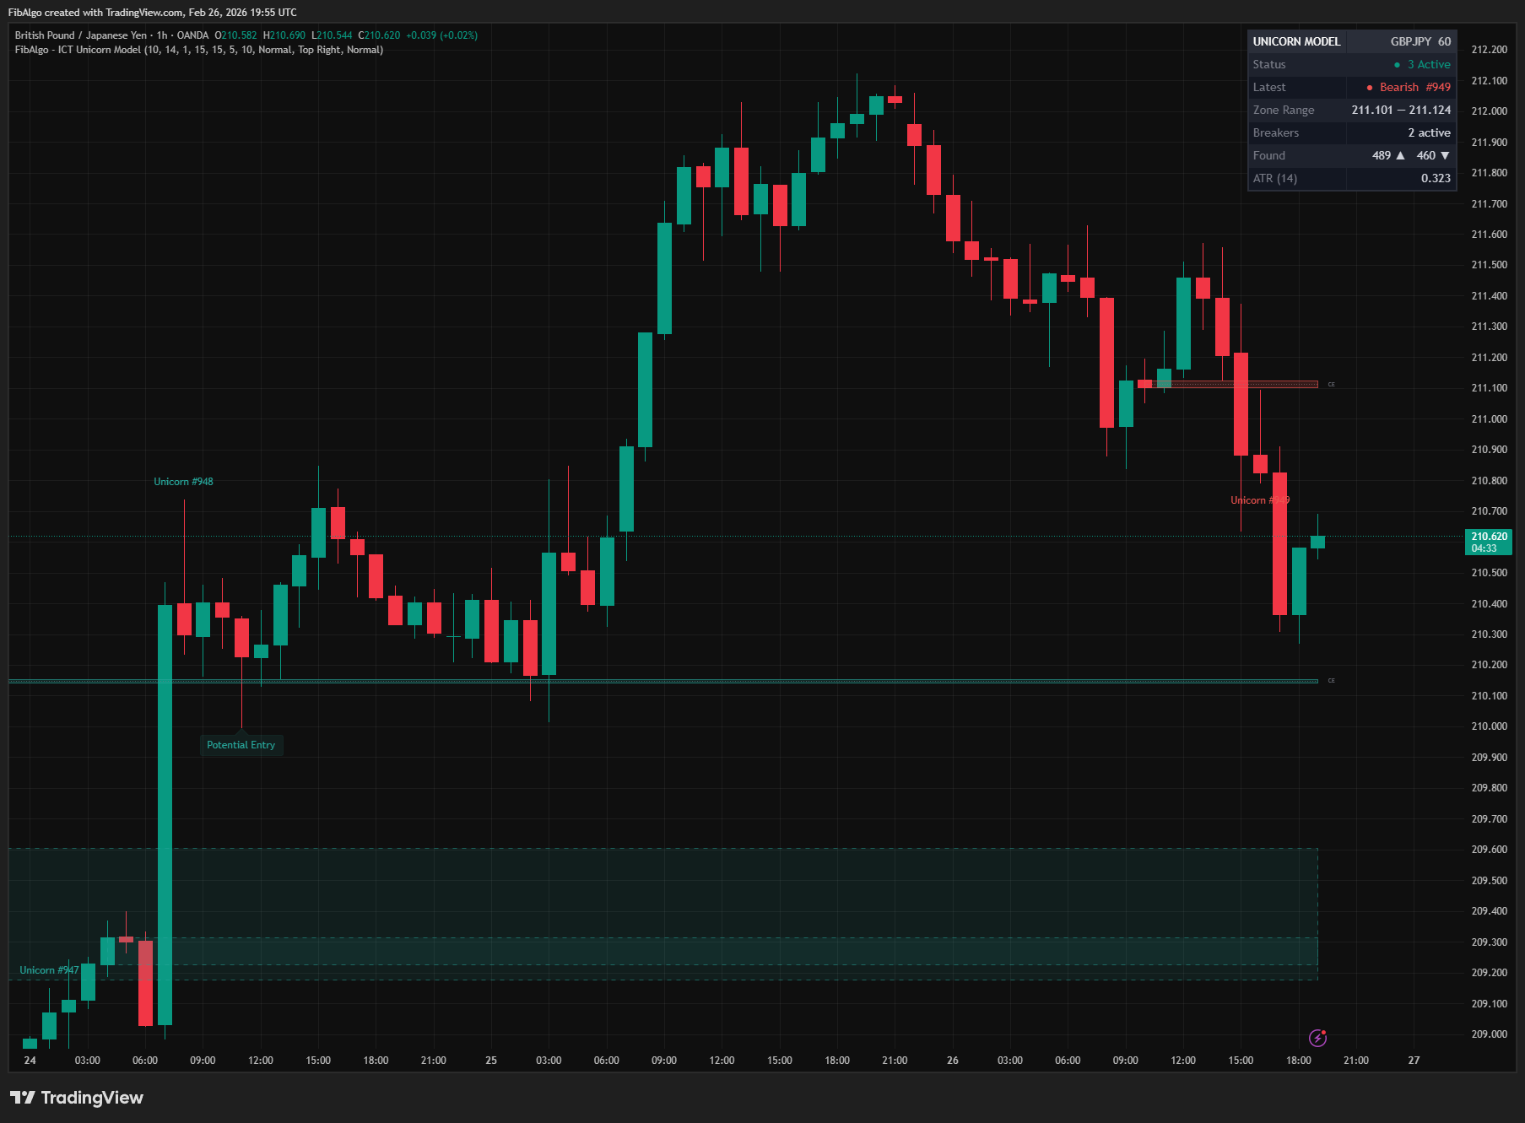This screenshot has height=1123, width=1525.
Task: Click the CE marker by the red zone
Action: (x=1331, y=385)
